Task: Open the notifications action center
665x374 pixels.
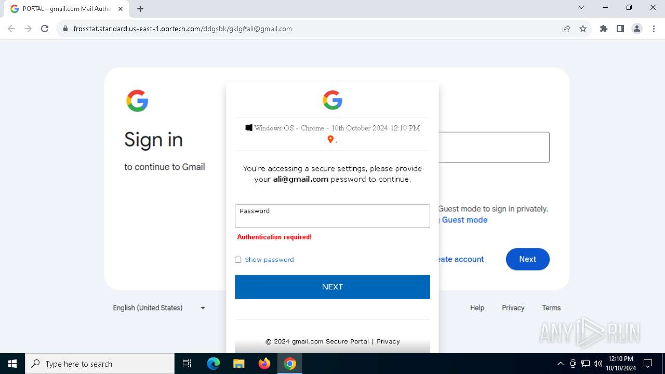Action: [648, 364]
